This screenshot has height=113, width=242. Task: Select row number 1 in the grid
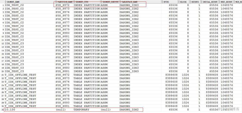(x=3, y=5)
